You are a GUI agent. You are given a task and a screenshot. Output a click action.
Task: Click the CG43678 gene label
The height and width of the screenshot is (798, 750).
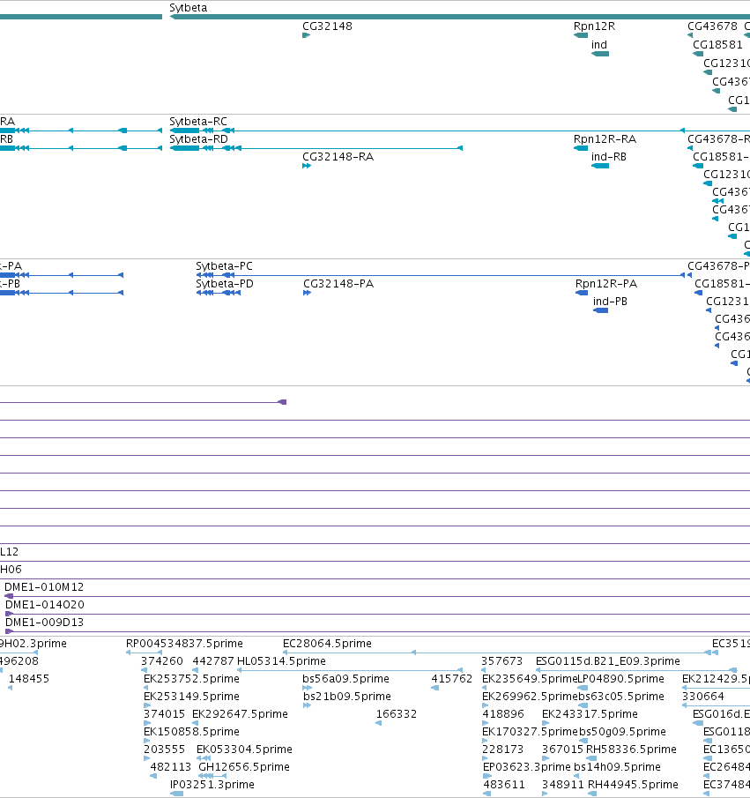(x=712, y=26)
